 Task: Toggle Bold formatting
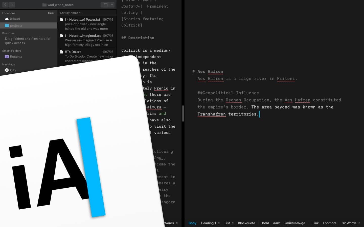(x=265, y=223)
